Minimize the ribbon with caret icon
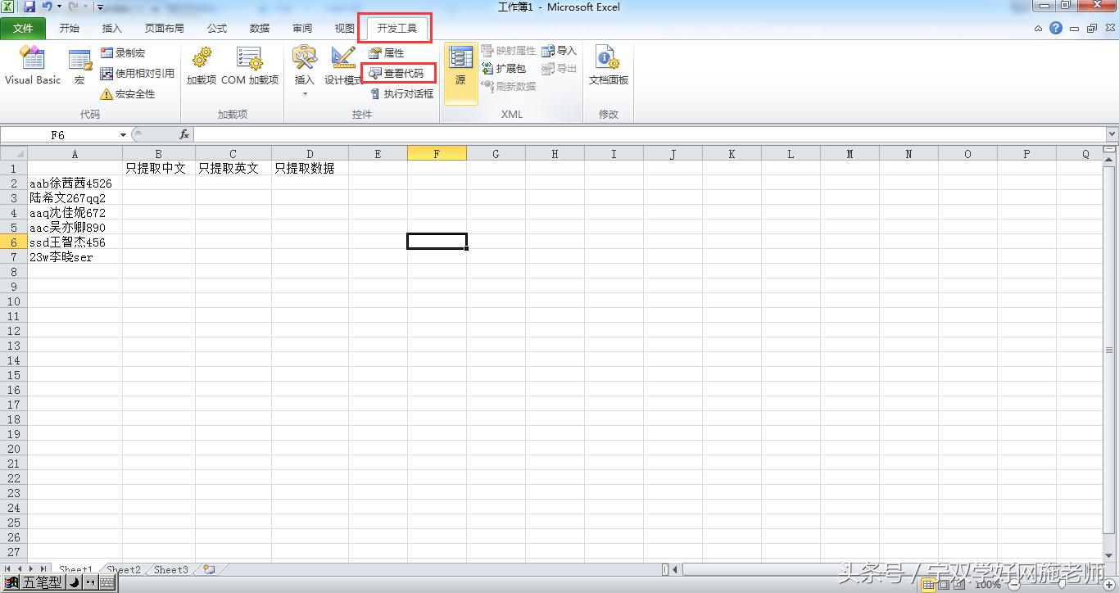The width and height of the screenshot is (1119, 593). (1038, 29)
